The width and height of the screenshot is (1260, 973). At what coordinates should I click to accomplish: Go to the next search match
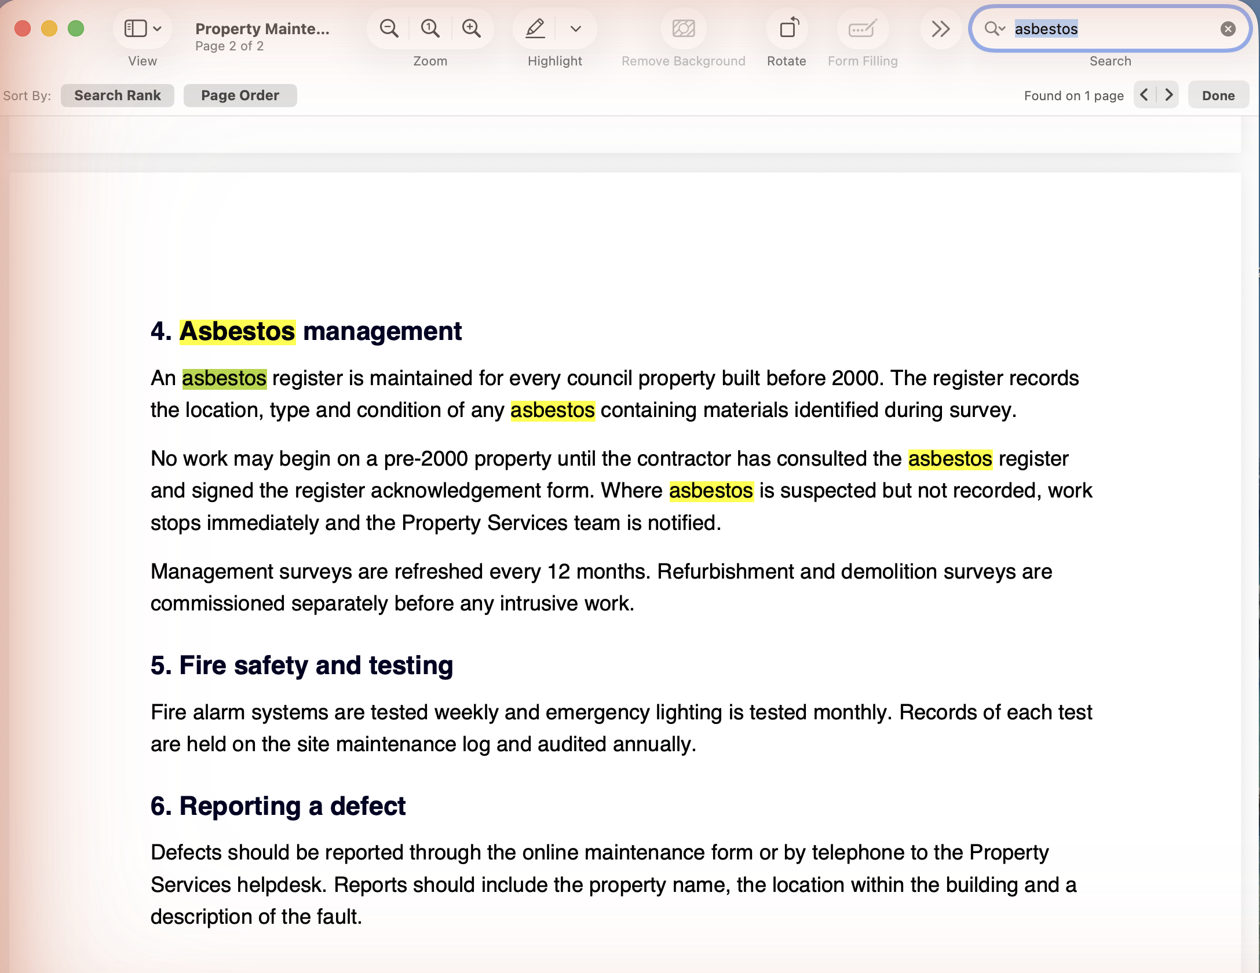tap(1168, 95)
